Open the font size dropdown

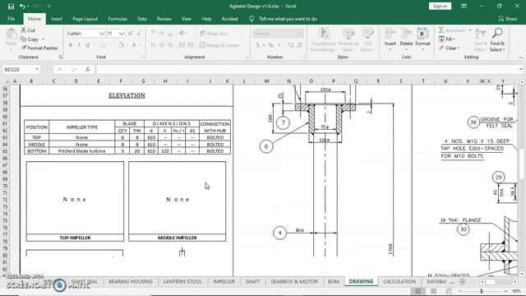122,33
